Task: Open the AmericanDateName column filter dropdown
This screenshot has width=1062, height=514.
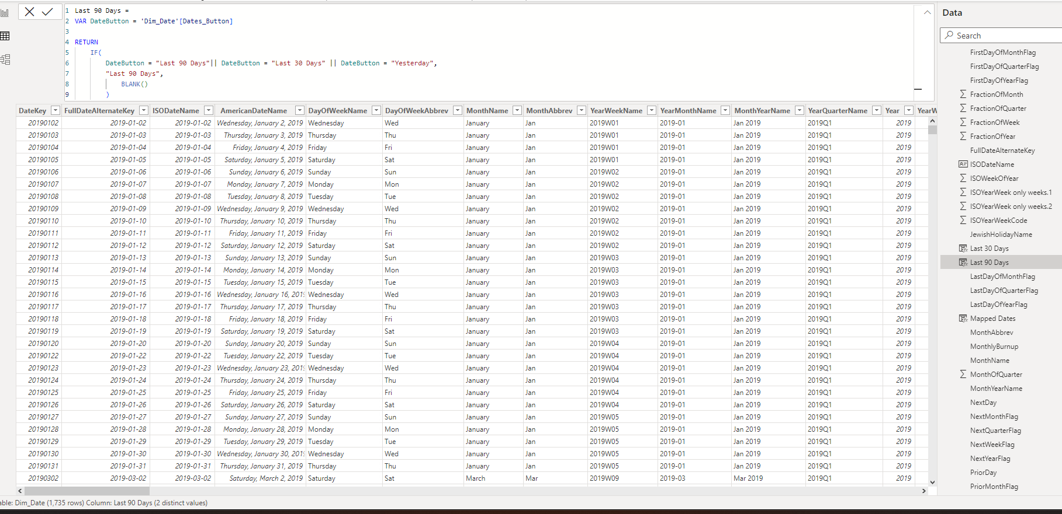Action: pyautogui.click(x=300, y=110)
